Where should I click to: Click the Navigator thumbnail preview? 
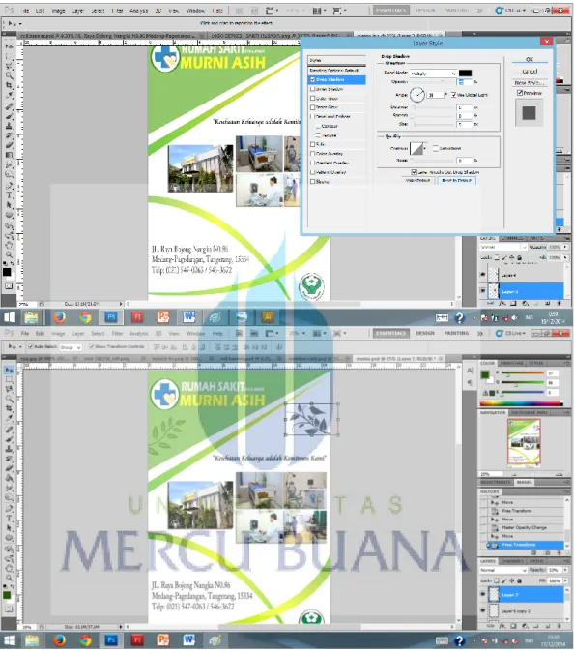(524, 442)
